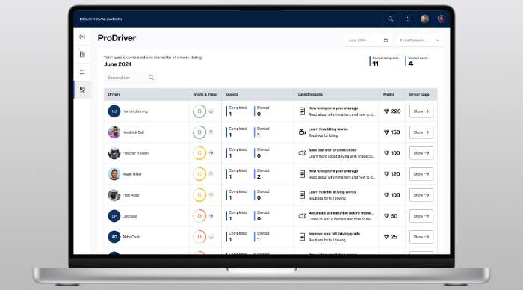Click idling lesson truck icon
Viewport: 523px width, 290px height.
click(x=302, y=132)
